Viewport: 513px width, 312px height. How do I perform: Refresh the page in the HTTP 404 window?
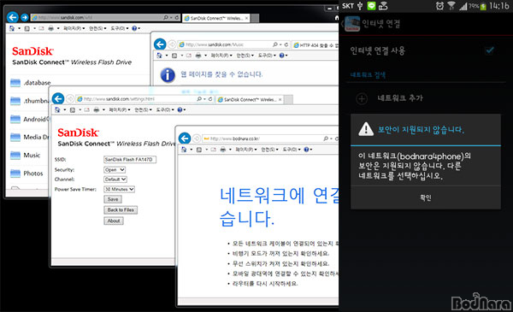click(x=286, y=44)
